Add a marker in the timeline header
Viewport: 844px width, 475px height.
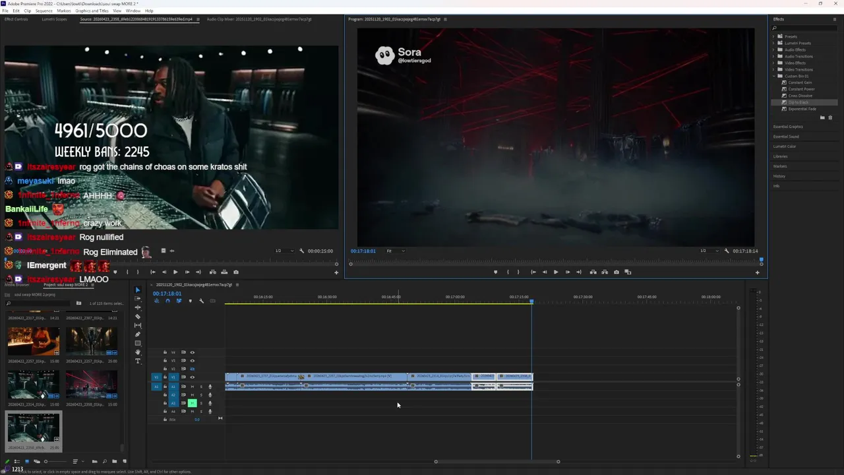click(x=190, y=301)
